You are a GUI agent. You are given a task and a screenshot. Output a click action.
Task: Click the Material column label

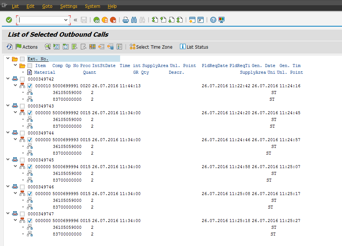(x=45, y=73)
